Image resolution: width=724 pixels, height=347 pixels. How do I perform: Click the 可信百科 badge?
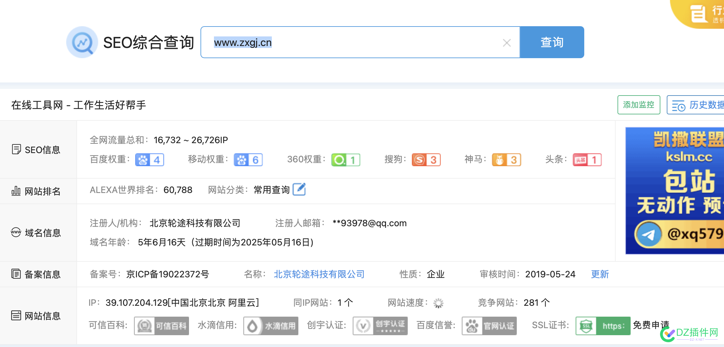161,326
